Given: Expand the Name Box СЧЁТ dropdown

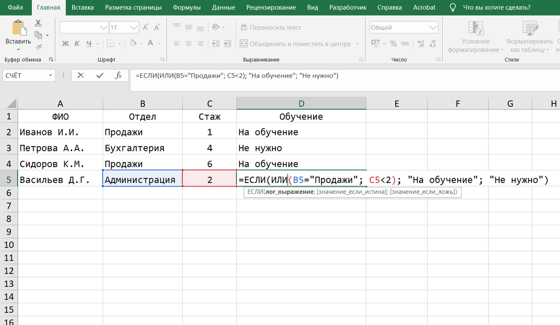Looking at the screenshot, I should click(x=50, y=75).
